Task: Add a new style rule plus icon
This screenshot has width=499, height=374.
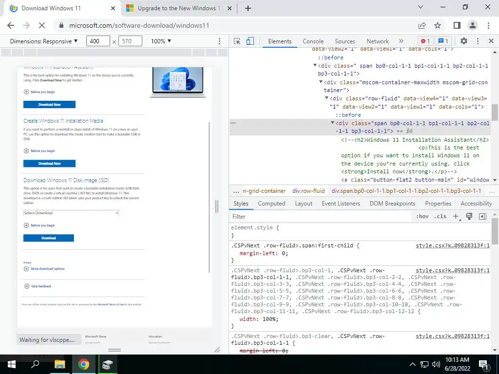Action: pyautogui.click(x=456, y=217)
